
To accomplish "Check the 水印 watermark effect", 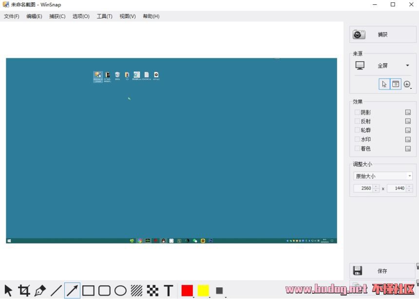I will click(x=358, y=140).
